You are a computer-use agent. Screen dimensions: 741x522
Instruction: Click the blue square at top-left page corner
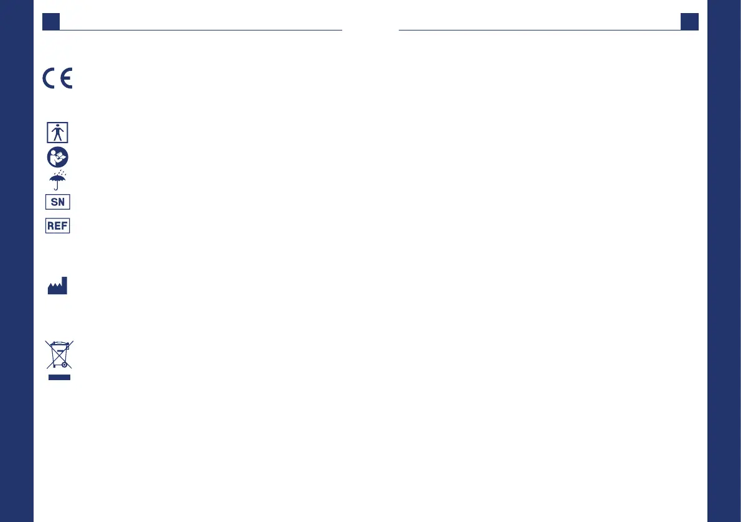tap(51, 22)
